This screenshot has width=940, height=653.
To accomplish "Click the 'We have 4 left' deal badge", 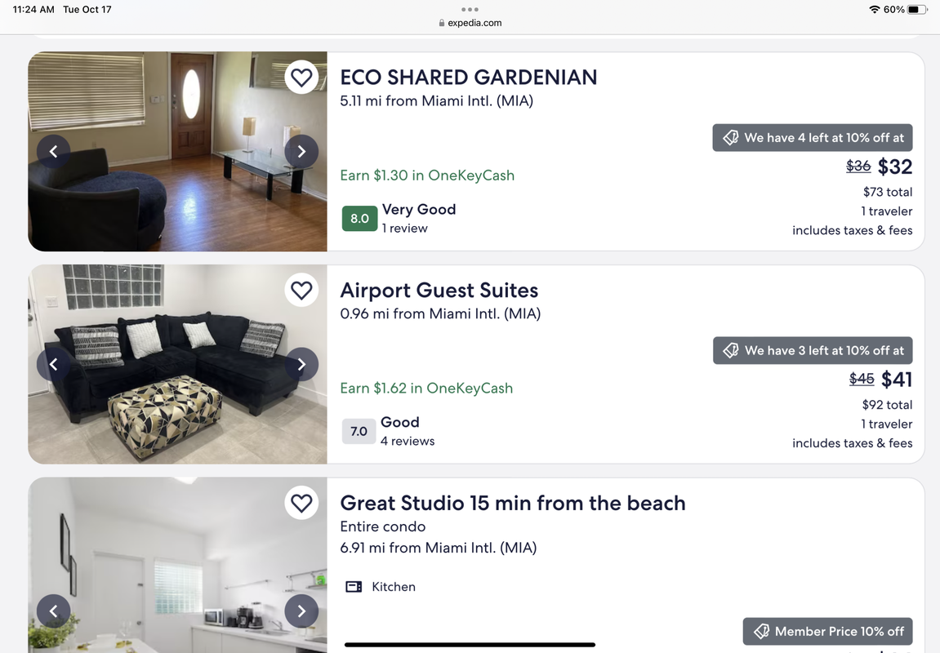I will [813, 138].
